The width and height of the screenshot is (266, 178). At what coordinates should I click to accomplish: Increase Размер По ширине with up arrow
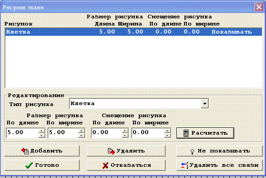(82, 131)
